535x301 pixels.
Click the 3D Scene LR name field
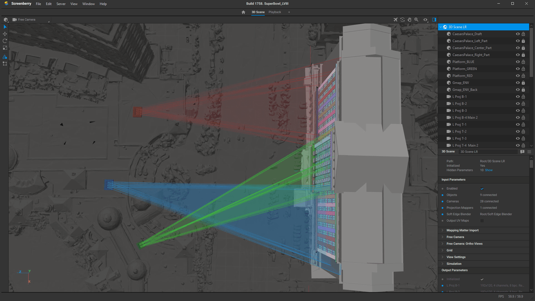[x=488, y=152]
